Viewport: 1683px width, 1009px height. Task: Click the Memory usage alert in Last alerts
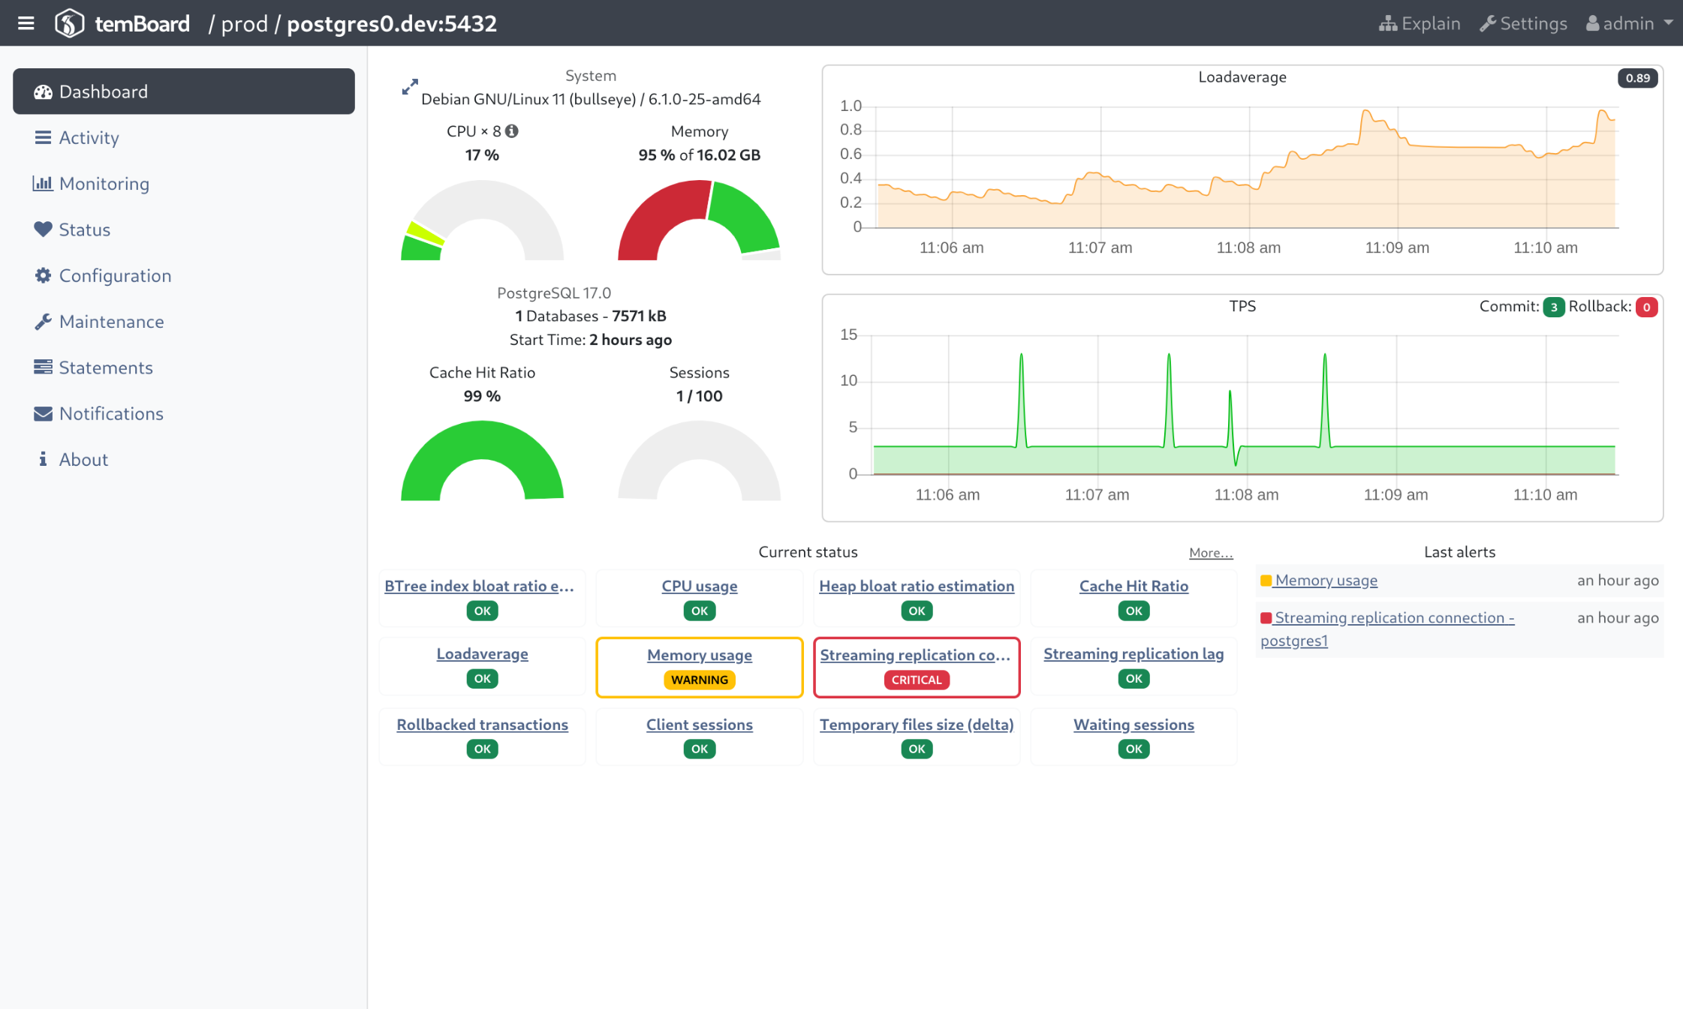[x=1326, y=581]
